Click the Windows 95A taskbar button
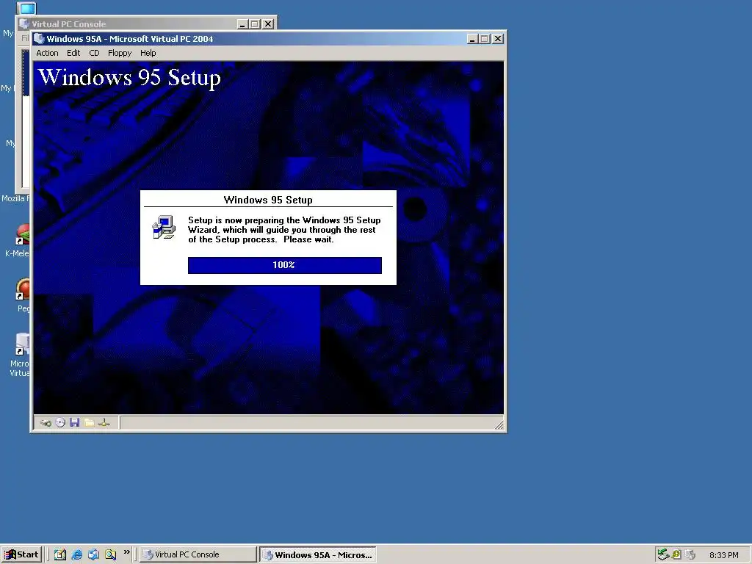 [x=318, y=554]
